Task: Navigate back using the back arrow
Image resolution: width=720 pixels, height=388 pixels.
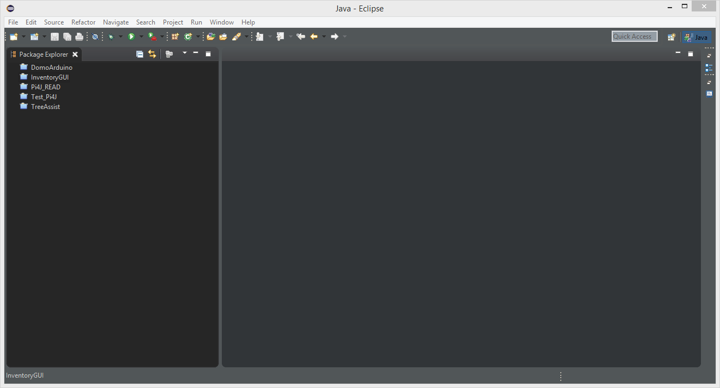Action: tap(313, 37)
